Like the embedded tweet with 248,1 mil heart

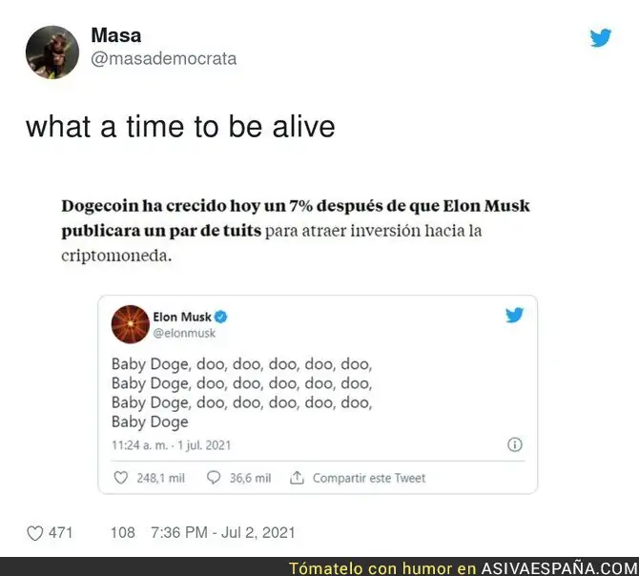pyautogui.click(x=120, y=478)
